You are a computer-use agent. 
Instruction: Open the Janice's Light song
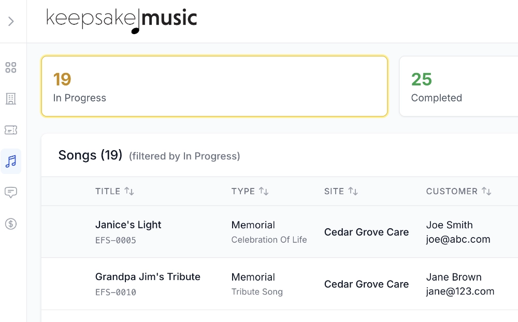point(128,225)
